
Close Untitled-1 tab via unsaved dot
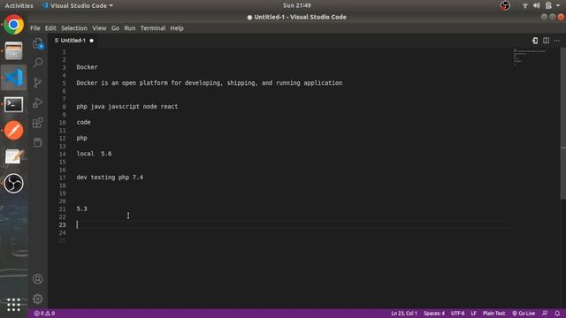coord(92,41)
